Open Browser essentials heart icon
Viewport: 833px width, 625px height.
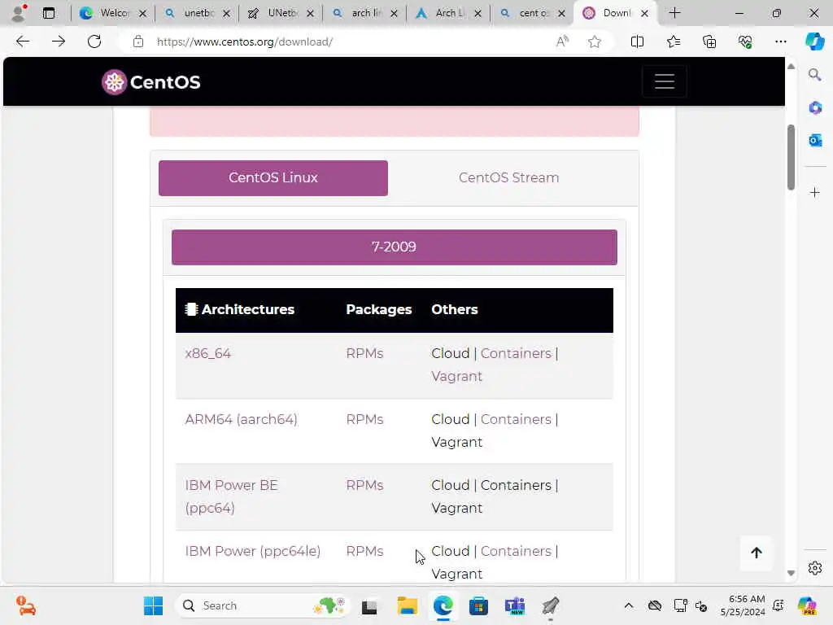tap(745, 42)
